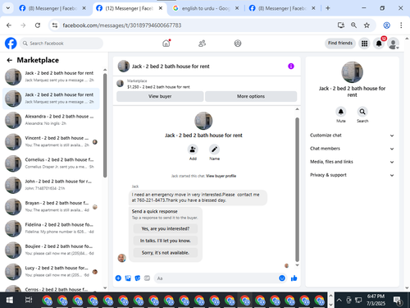Expand Media, files and links section
Image resolution: width=410 pixels, height=308 pixels.
(352, 162)
